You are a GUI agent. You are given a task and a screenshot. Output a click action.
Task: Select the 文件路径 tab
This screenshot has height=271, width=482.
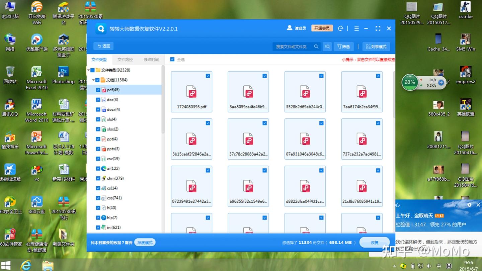pos(125,60)
